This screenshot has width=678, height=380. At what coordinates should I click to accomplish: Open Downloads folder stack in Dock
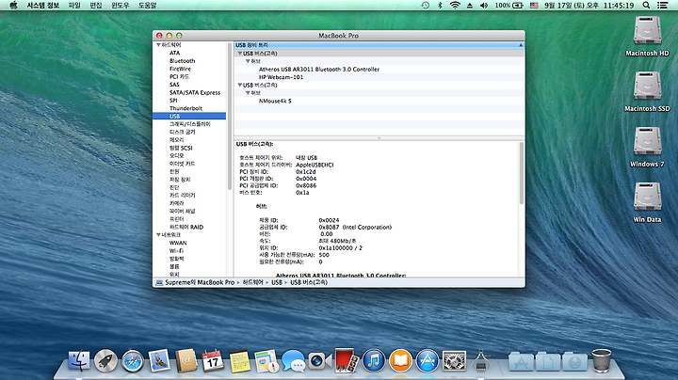pyautogui.click(x=574, y=361)
